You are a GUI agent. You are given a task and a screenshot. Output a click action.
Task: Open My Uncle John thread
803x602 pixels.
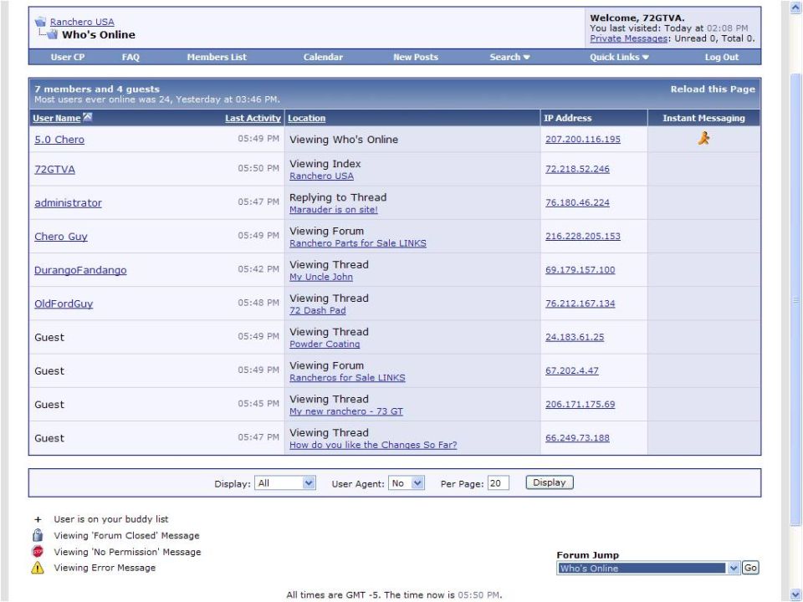[321, 277]
